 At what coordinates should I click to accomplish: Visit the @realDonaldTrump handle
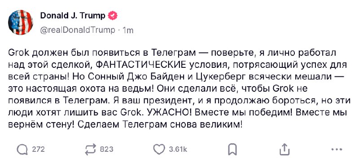pyautogui.click(x=78, y=30)
